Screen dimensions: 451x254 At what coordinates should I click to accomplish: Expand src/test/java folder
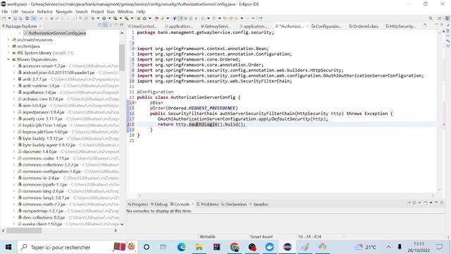(x=8, y=46)
